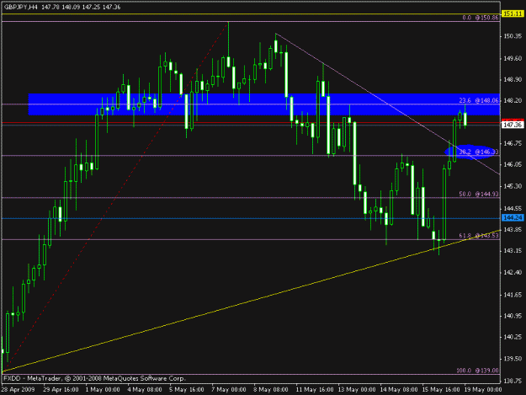Select the red dashed Fibonacci anchor line

point(115,197)
